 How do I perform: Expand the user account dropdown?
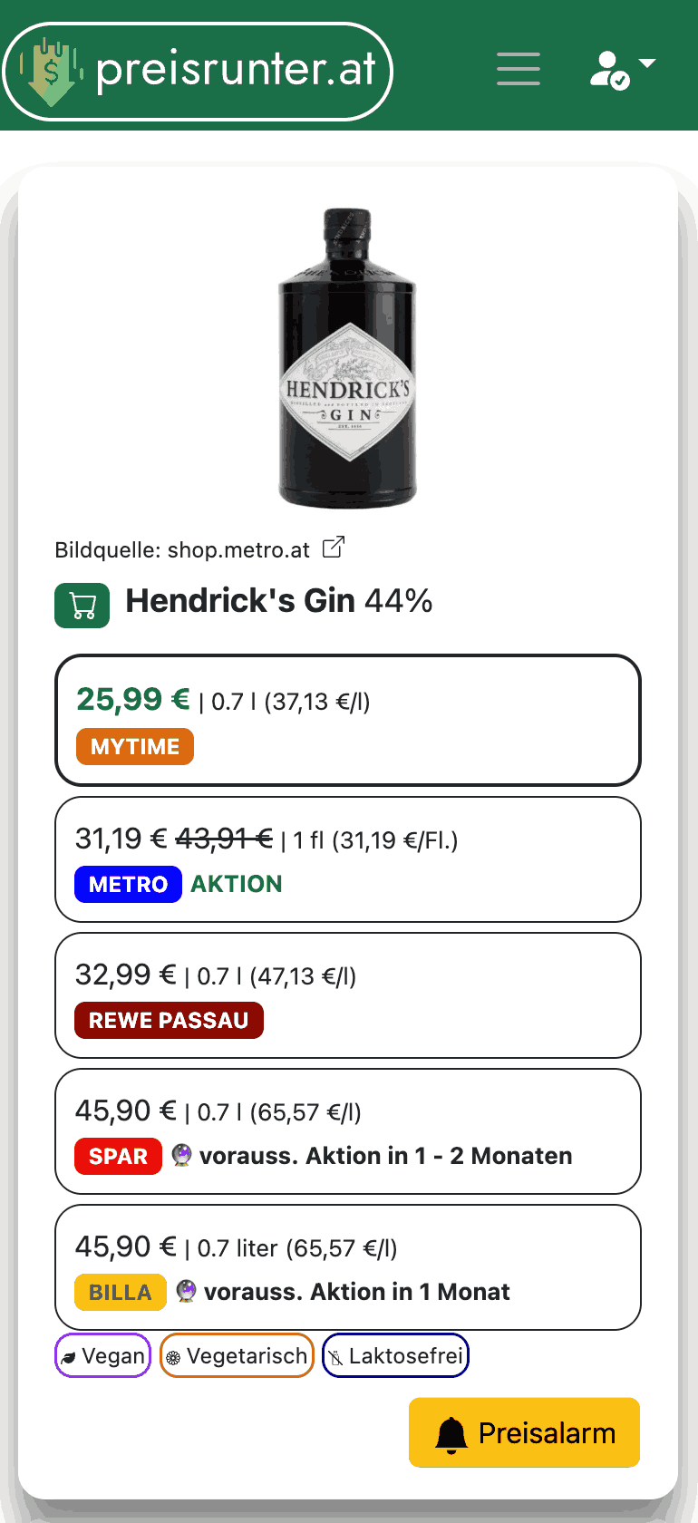[x=622, y=69]
